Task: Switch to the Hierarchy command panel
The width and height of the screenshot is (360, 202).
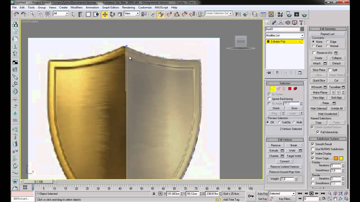Action: pyautogui.click(x=281, y=23)
